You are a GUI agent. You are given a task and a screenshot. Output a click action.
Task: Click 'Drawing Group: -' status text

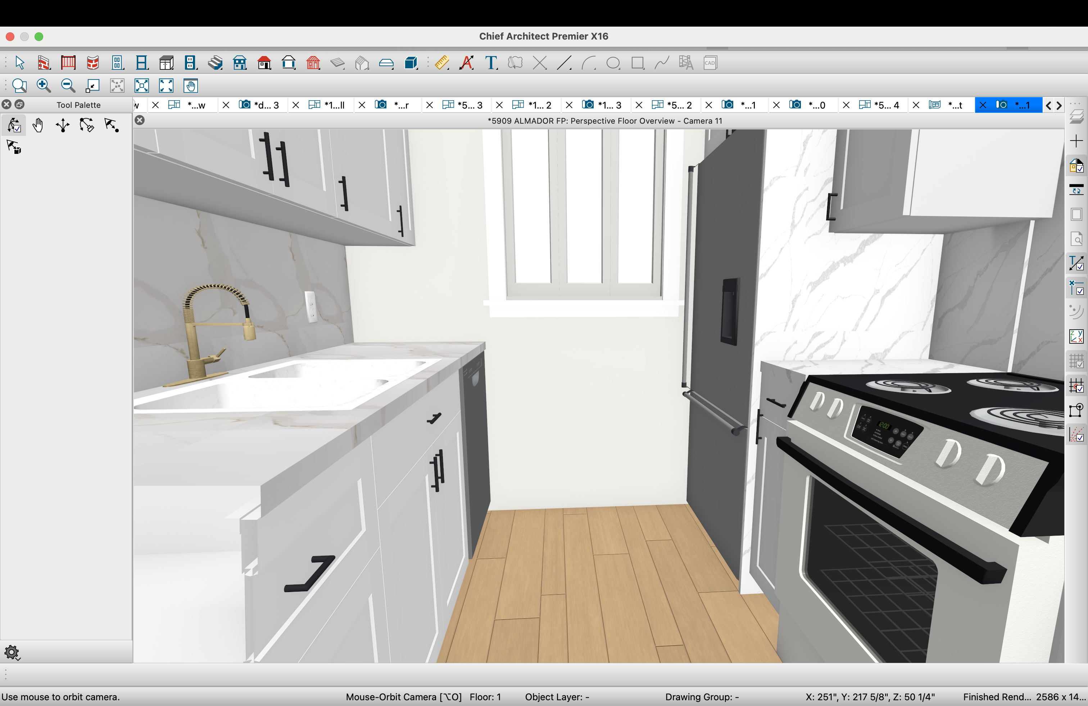click(x=702, y=697)
